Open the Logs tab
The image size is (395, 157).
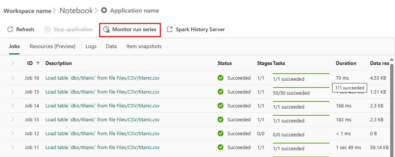click(x=91, y=47)
